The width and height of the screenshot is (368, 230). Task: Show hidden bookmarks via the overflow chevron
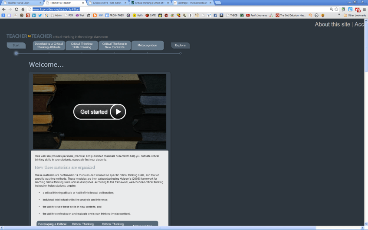339,15
